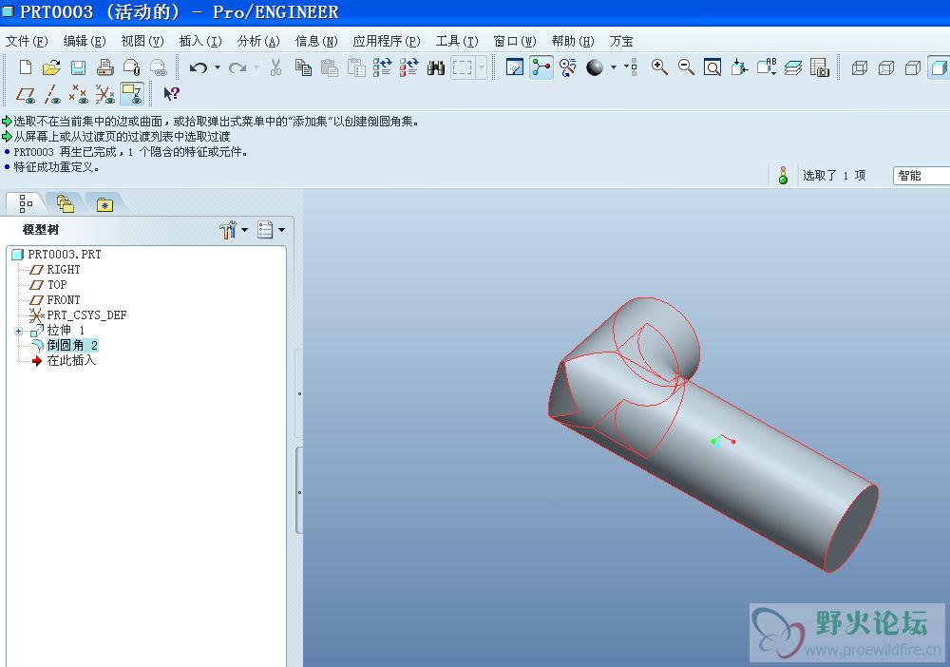Refit the model to the screen
Image resolution: width=950 pixels, height=667 pixels.
(712, 67)
